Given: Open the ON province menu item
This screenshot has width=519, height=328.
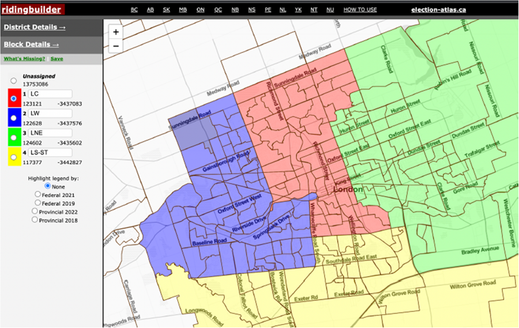Looking at the screenshot, I should tap(201, 10).
